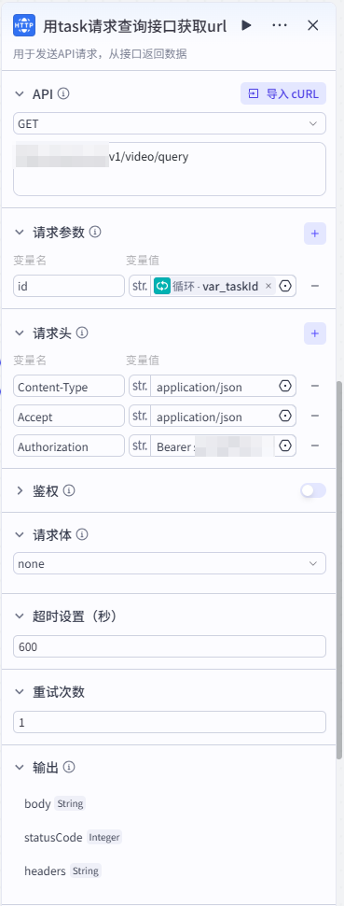Show info tooltip next to 请求头

83,333
